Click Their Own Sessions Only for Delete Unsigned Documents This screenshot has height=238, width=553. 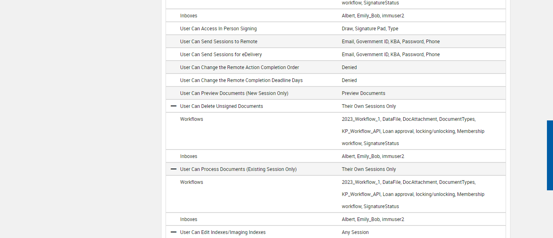pos(369,106)
